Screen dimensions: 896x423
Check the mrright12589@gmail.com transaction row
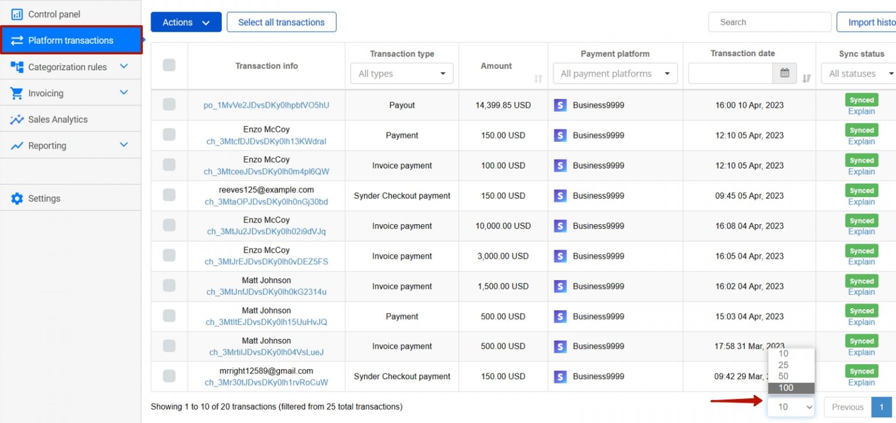click(x=169, y=376)
